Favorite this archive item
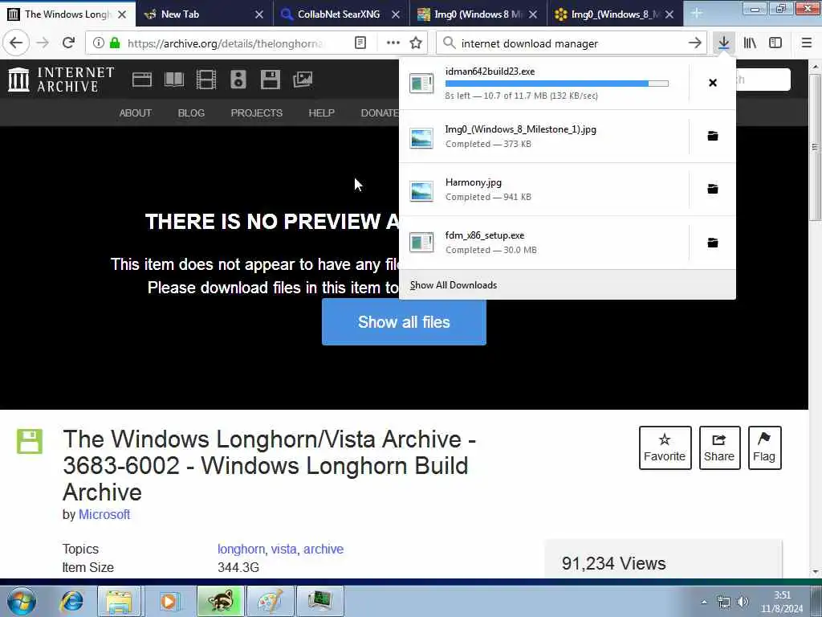The width and height of the screenshot is (822, 617). [665, 447]
